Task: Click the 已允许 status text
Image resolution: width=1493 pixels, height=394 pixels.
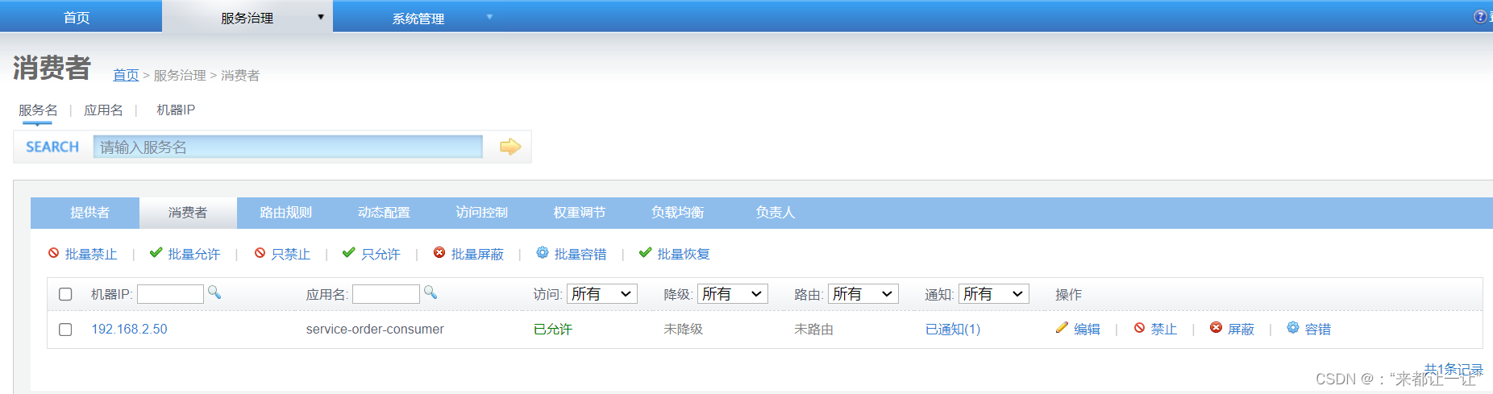Action: click(553, 330)
